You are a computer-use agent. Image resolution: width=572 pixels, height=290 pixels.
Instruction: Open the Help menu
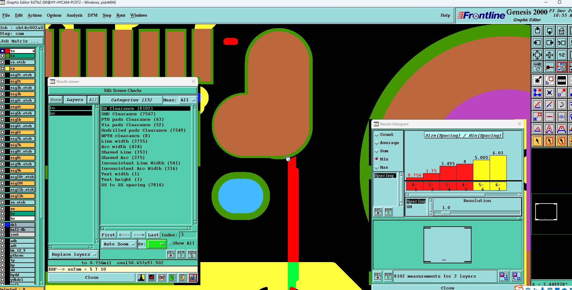445,15
